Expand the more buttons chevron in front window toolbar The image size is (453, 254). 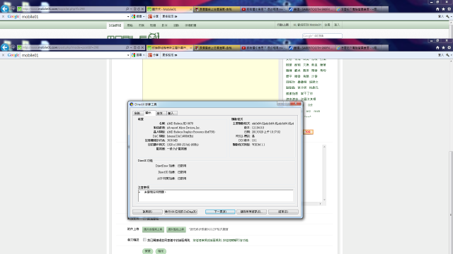pyautogui.click(x=176, y=55)
